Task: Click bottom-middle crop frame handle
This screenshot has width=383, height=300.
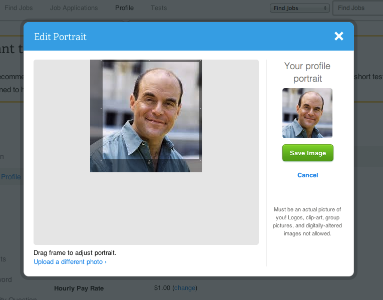Action: click(x=150, y=160)
